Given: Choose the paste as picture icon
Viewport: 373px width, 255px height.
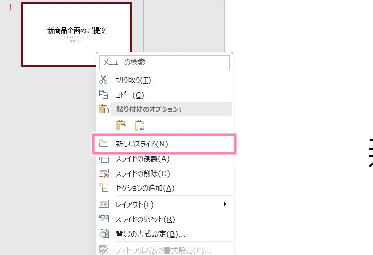Looking at the screenshot, I should point(140,125).
